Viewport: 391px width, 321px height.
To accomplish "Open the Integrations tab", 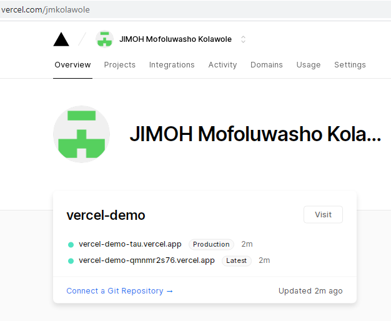I will pos(172,65).
